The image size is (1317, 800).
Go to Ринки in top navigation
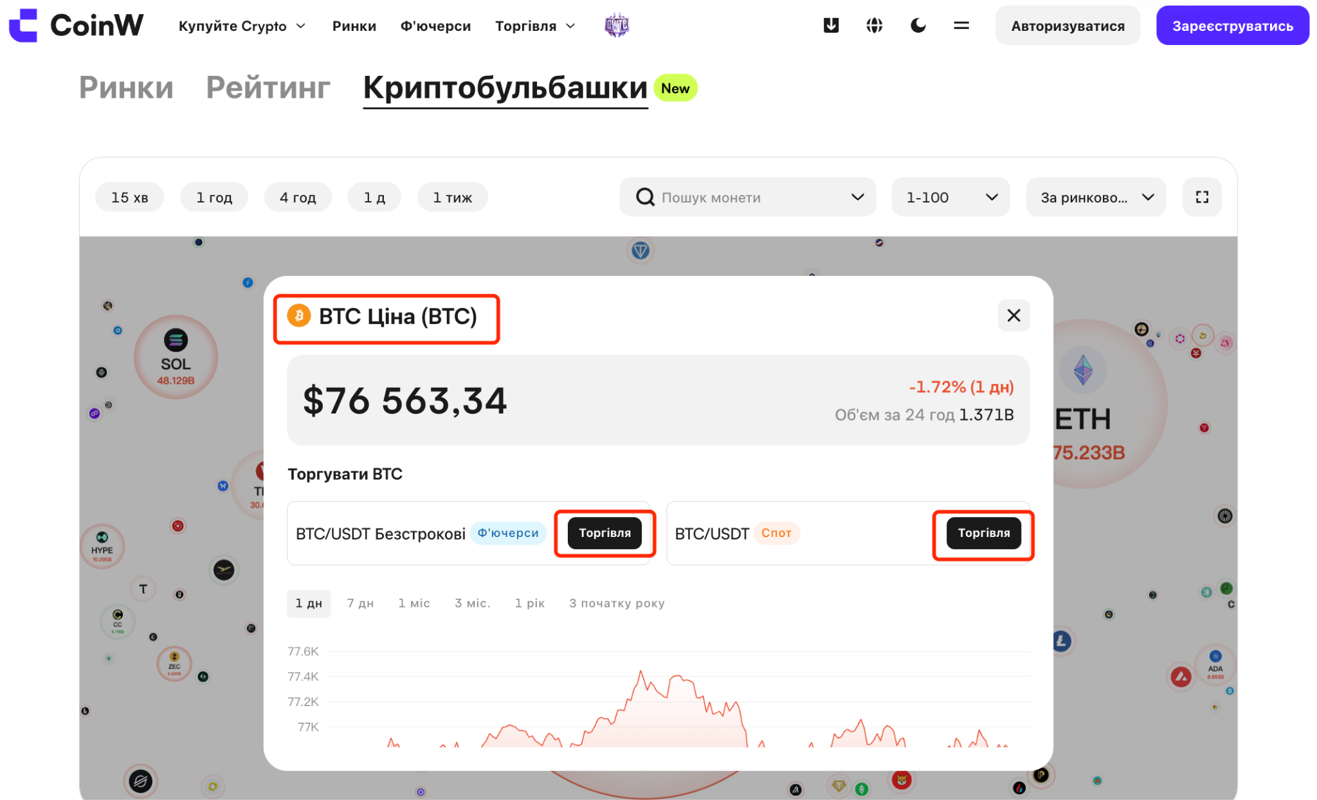tap(354, 26)
